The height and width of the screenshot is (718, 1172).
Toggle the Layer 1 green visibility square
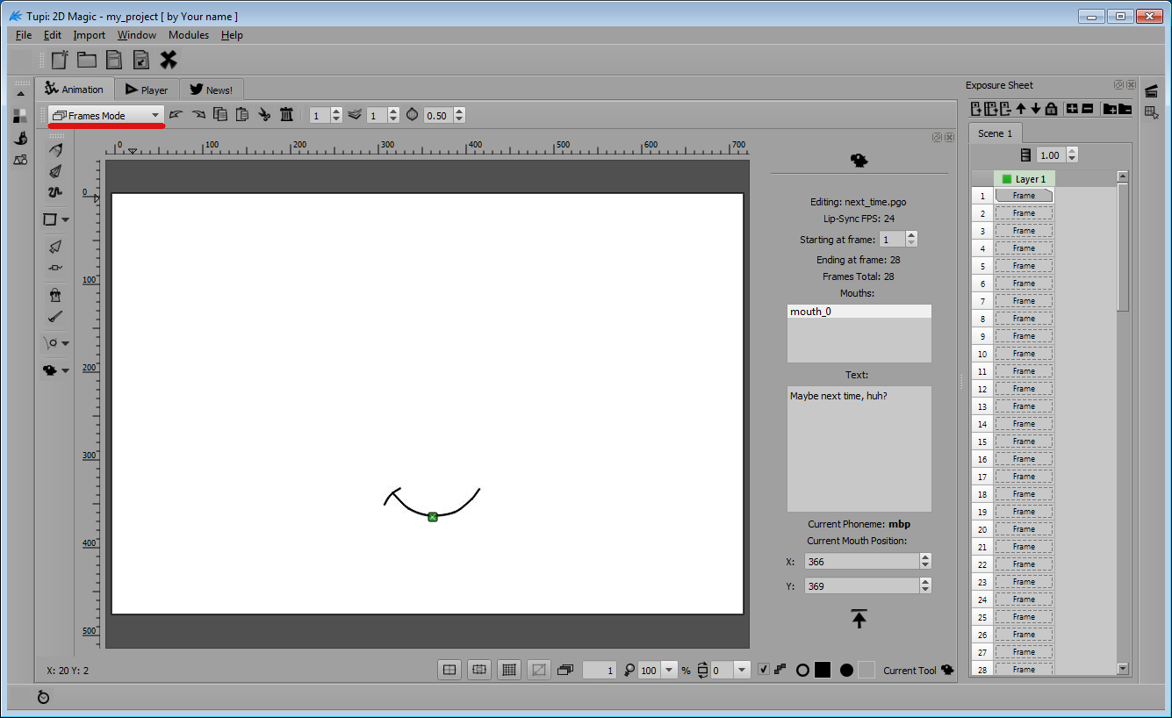click(1007, 178)
